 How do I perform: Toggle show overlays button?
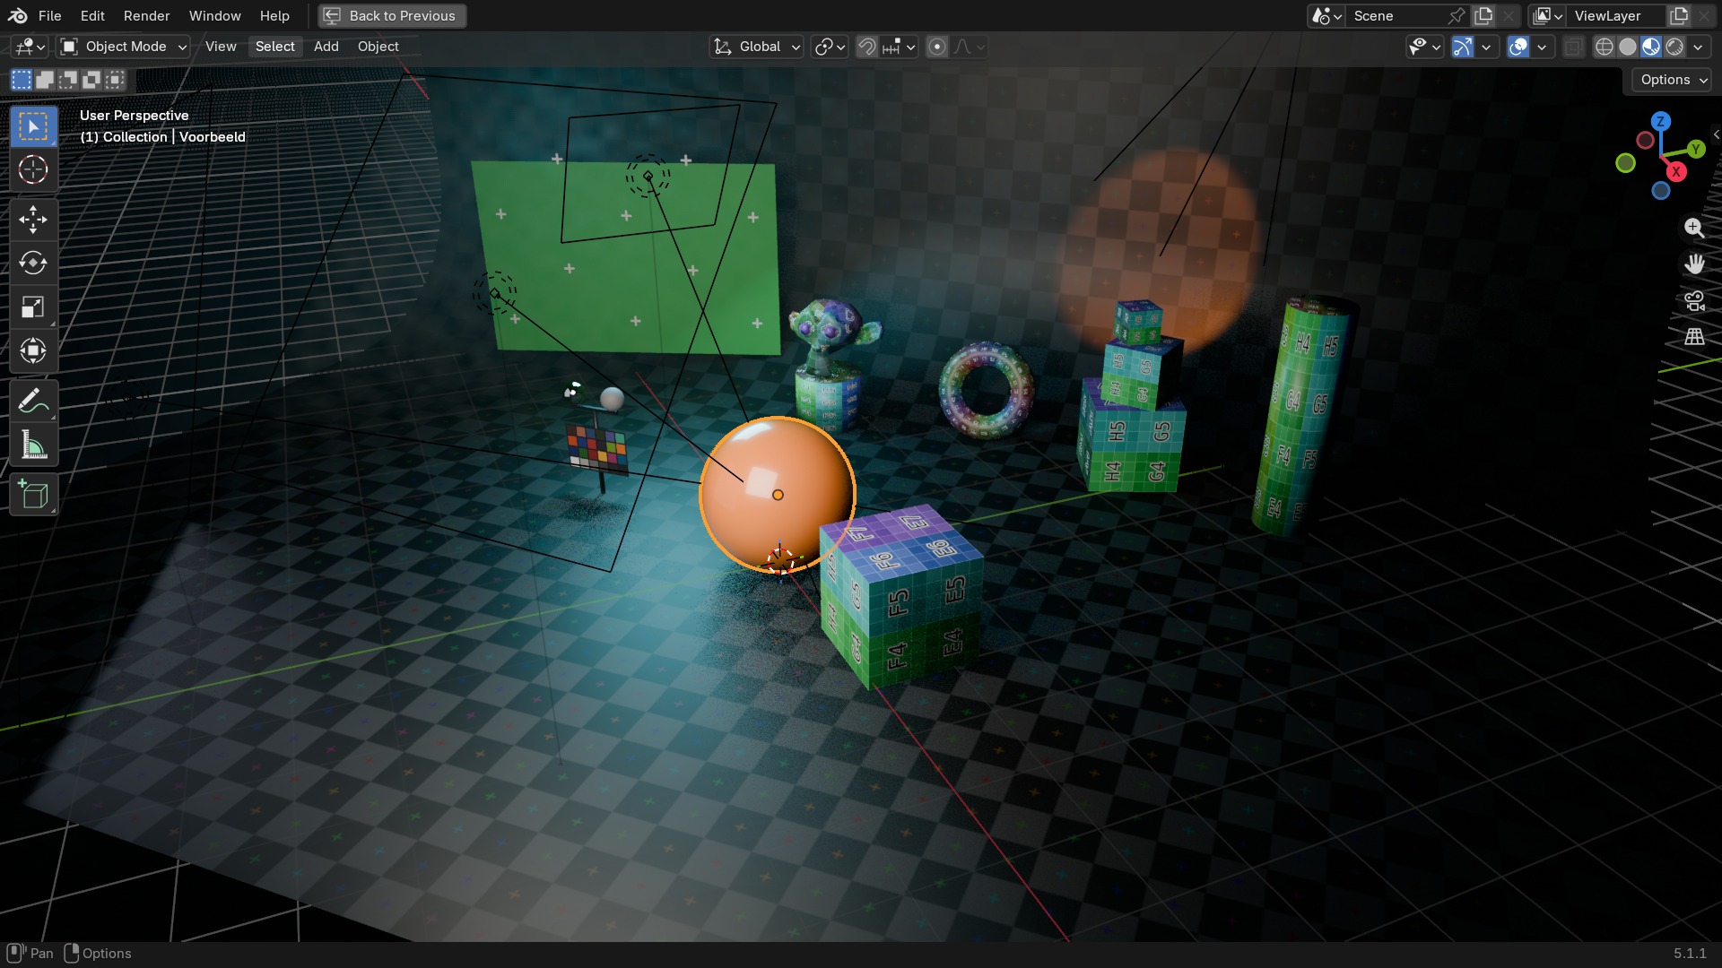click(1518, 47)
